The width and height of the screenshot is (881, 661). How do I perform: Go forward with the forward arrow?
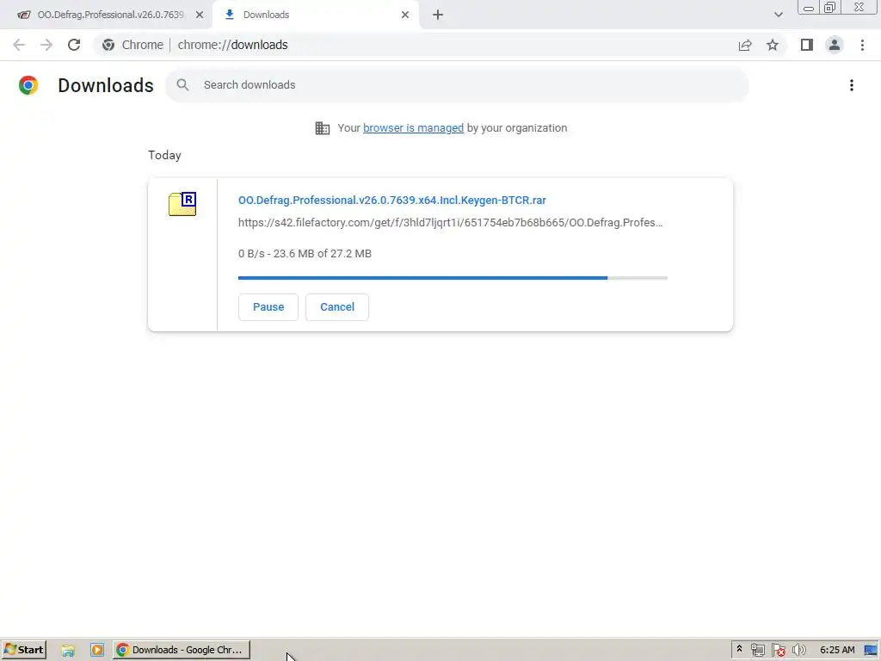click(x=46, y=45)
